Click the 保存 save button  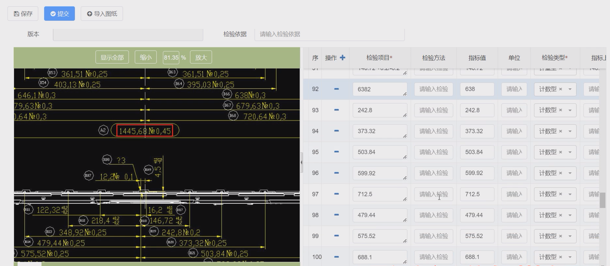(23, 14)
